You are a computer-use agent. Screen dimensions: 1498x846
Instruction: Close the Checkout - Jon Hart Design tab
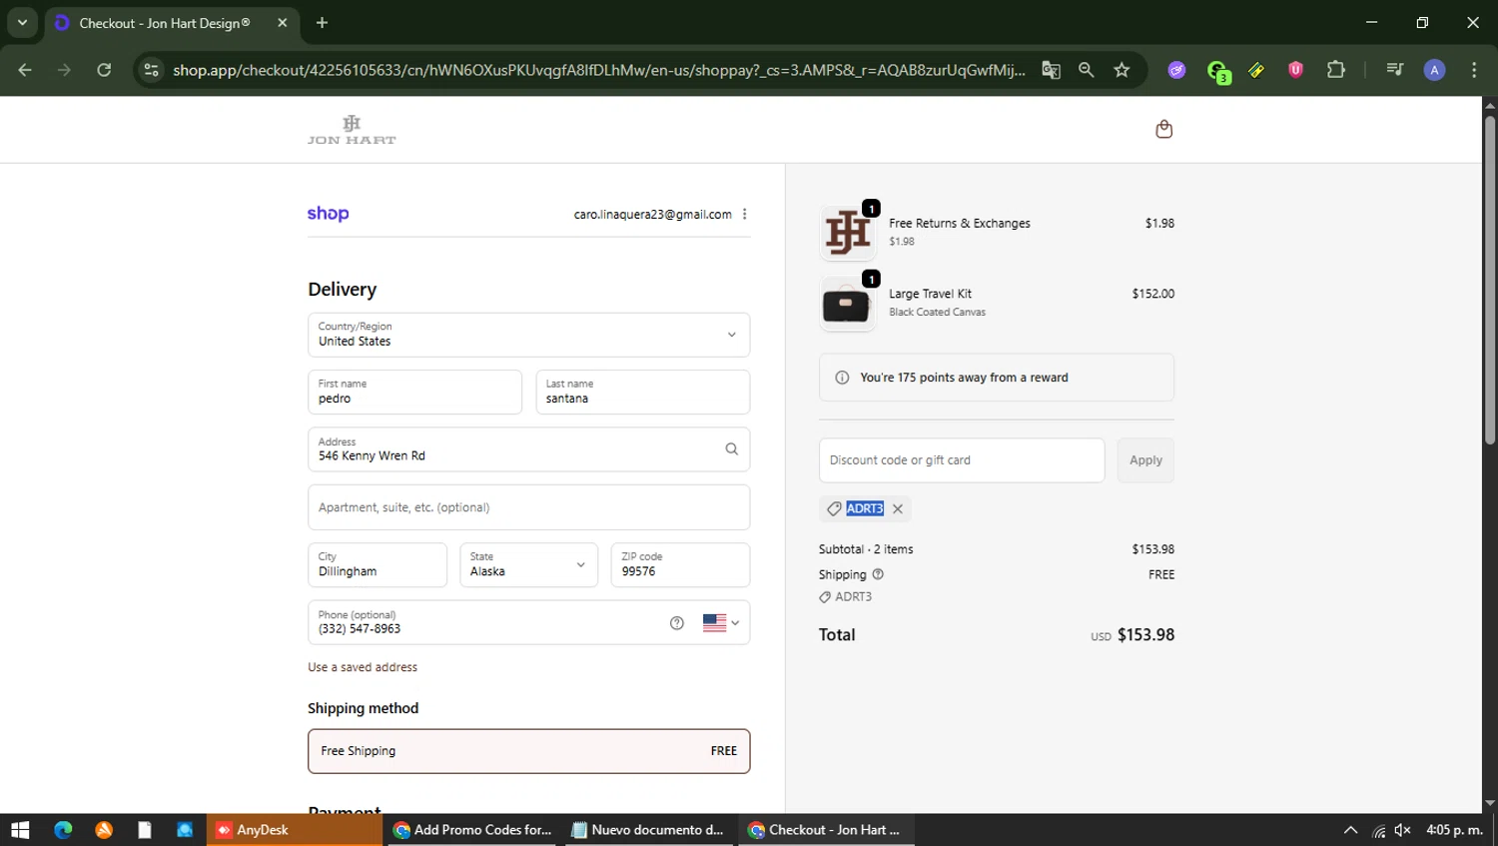click(283, 23)
